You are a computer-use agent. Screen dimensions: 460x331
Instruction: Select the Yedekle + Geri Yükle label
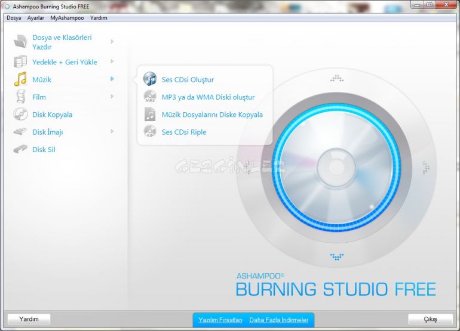pyautogui.click(x=65, y=62)
